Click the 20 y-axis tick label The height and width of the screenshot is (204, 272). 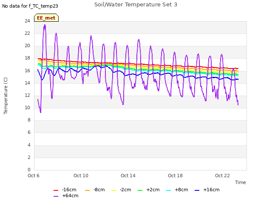pyautogui.click(x=27, y=45)
